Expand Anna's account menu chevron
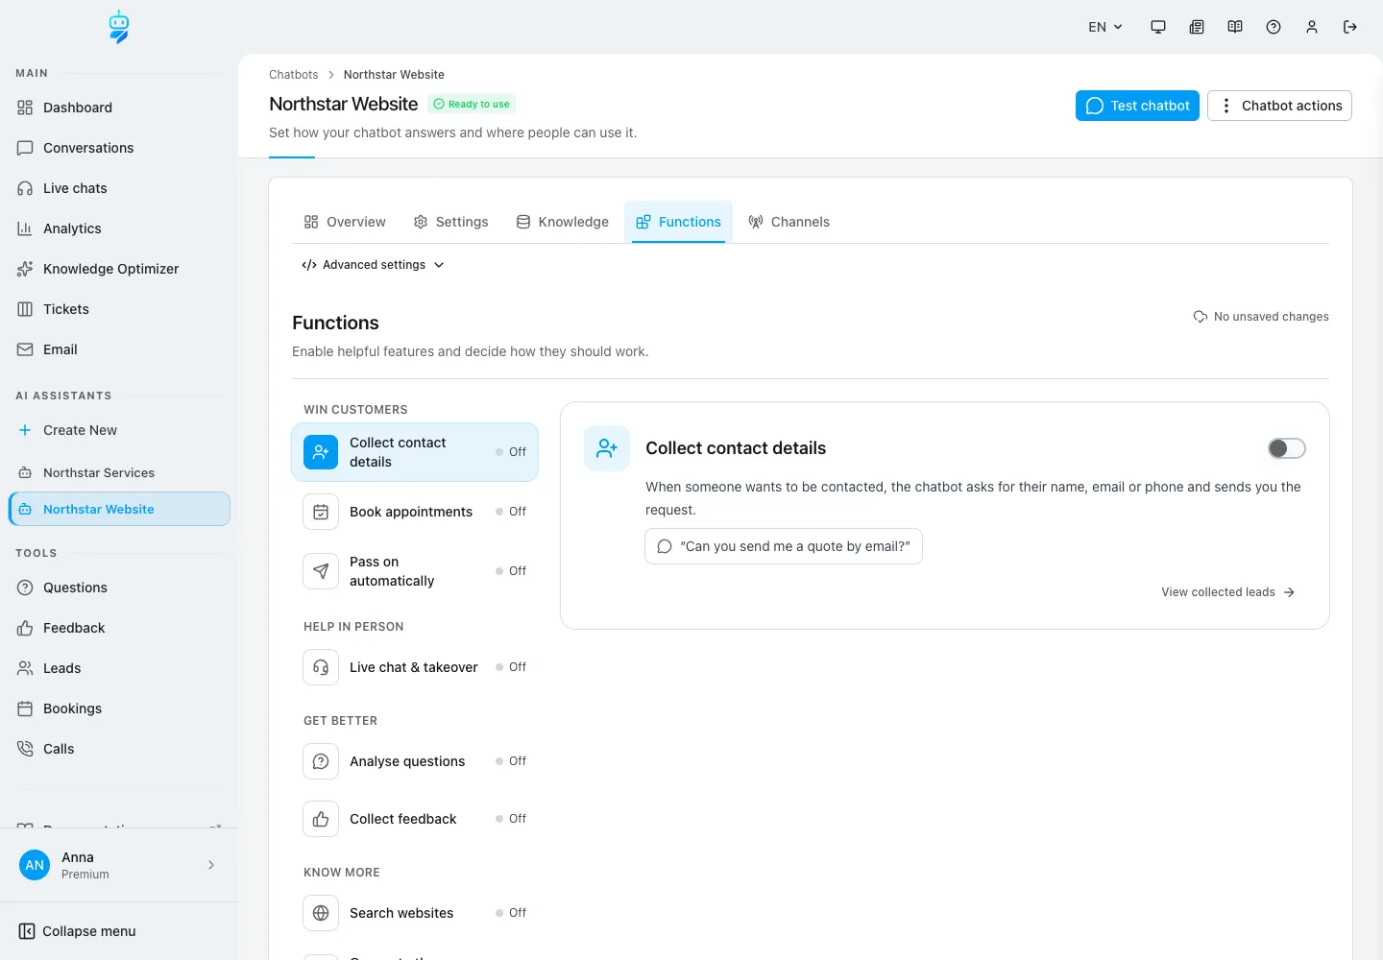The height and width of the screenshot is (960, 1383). 211,865
